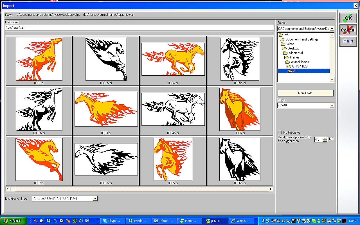Open the Drives dropdown list

[x=332, y=105]
